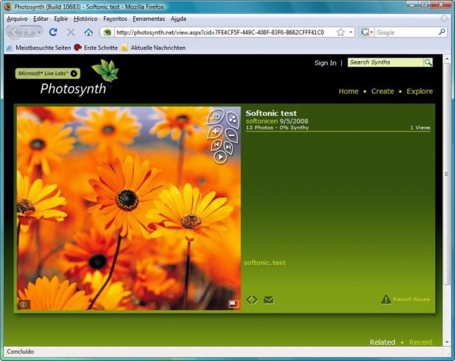Click the page scrollbar down arrow
The height and width of the screenshot is (361, 455).
[447, 342]
